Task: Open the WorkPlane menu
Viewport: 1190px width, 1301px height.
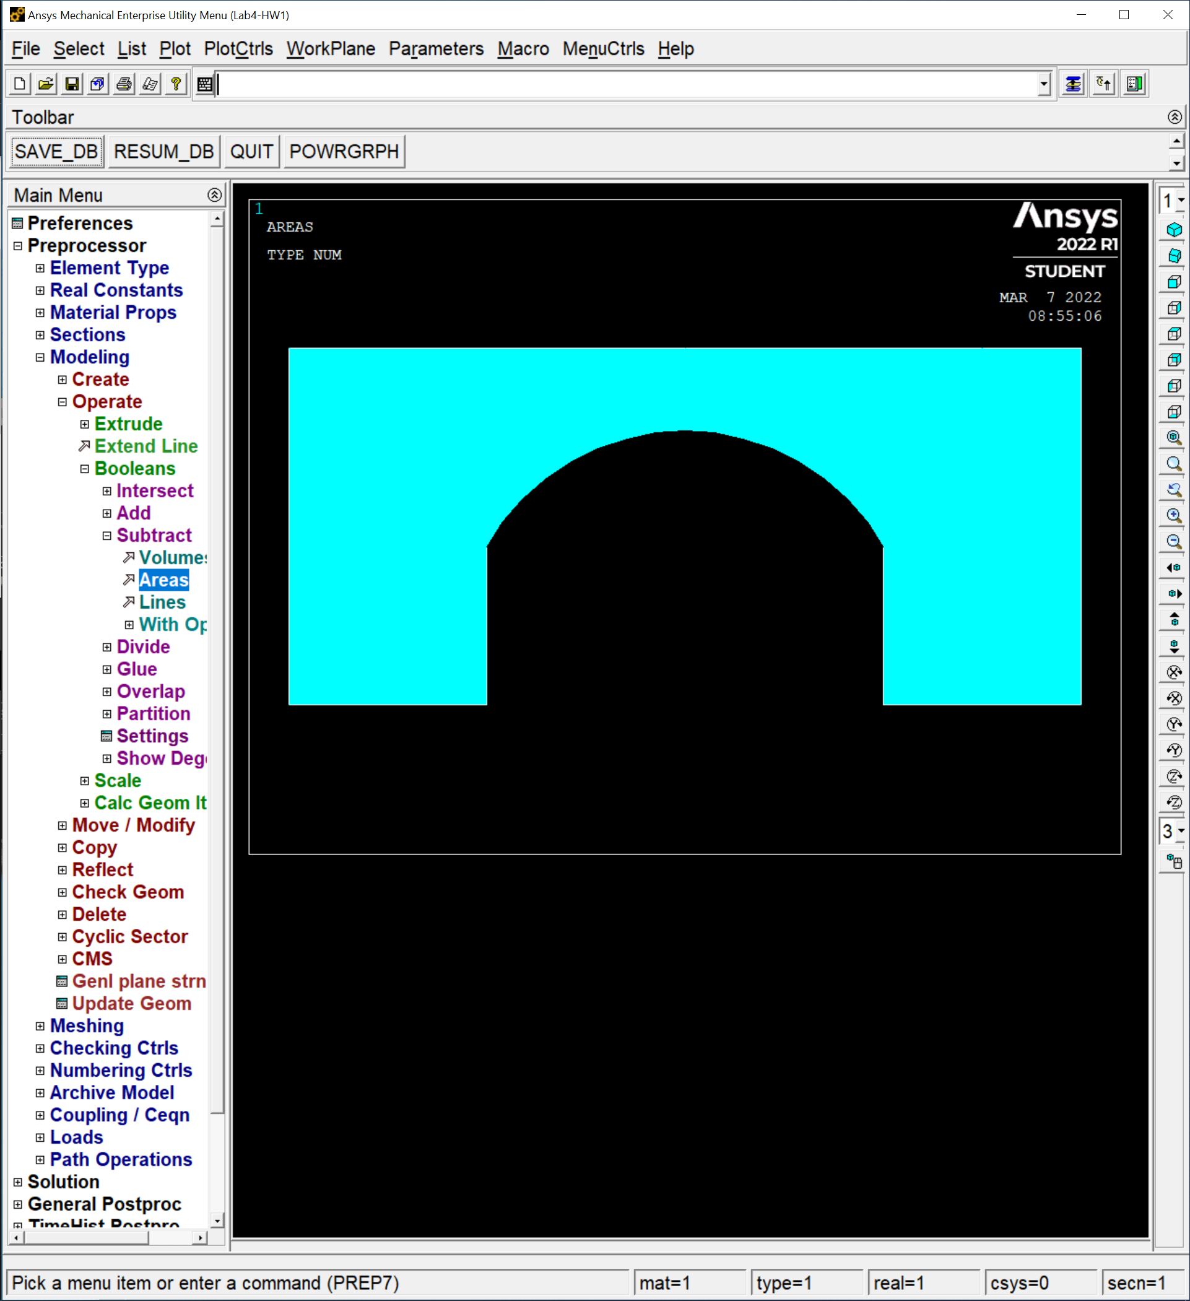Action: (331, 49)
